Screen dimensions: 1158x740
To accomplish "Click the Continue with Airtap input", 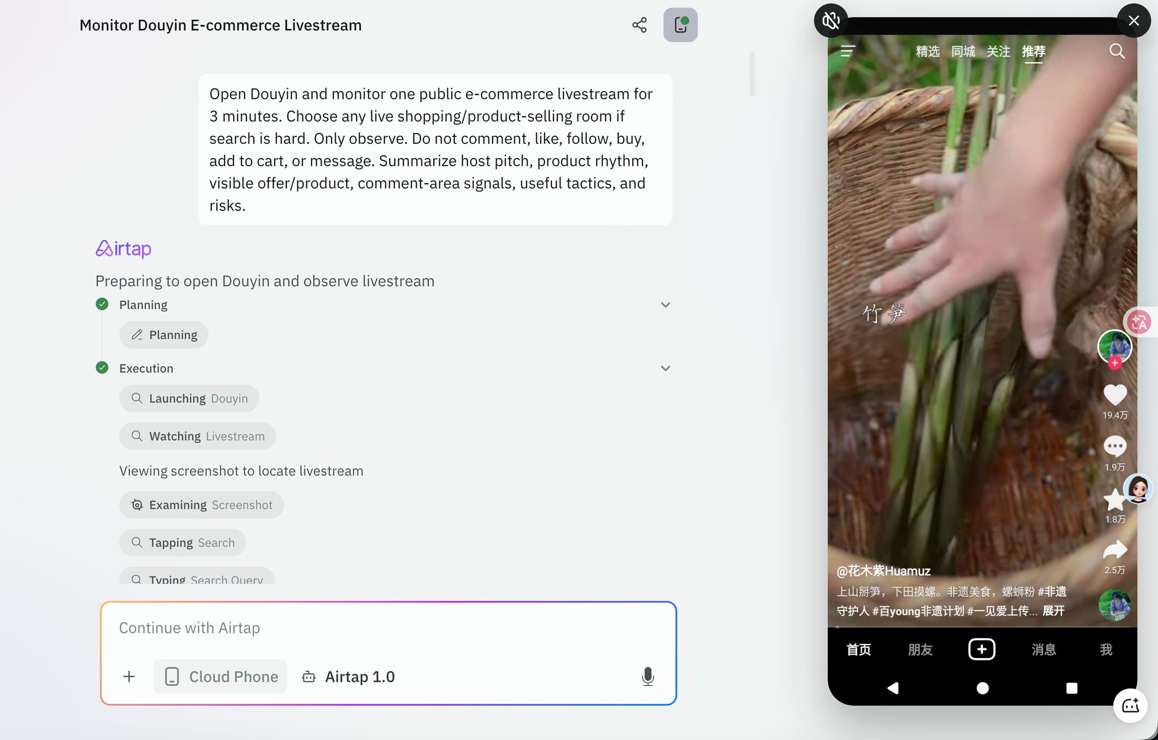I will point(388,628).
